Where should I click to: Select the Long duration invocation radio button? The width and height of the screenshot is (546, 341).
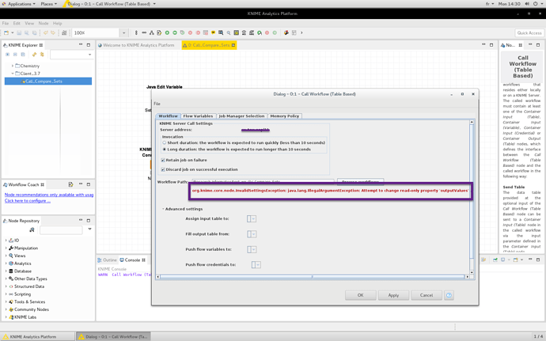click(x=165, y=149)
